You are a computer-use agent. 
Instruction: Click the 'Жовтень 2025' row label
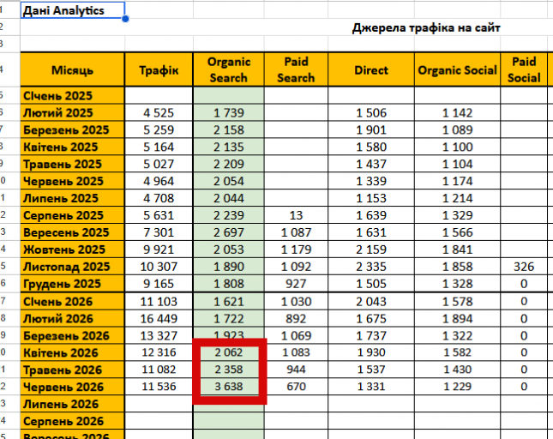[72, 250]
